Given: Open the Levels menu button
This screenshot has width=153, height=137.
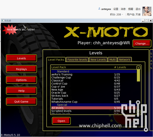Looking at the screenshot, I should pyautogui.click(x=21, y=58).
